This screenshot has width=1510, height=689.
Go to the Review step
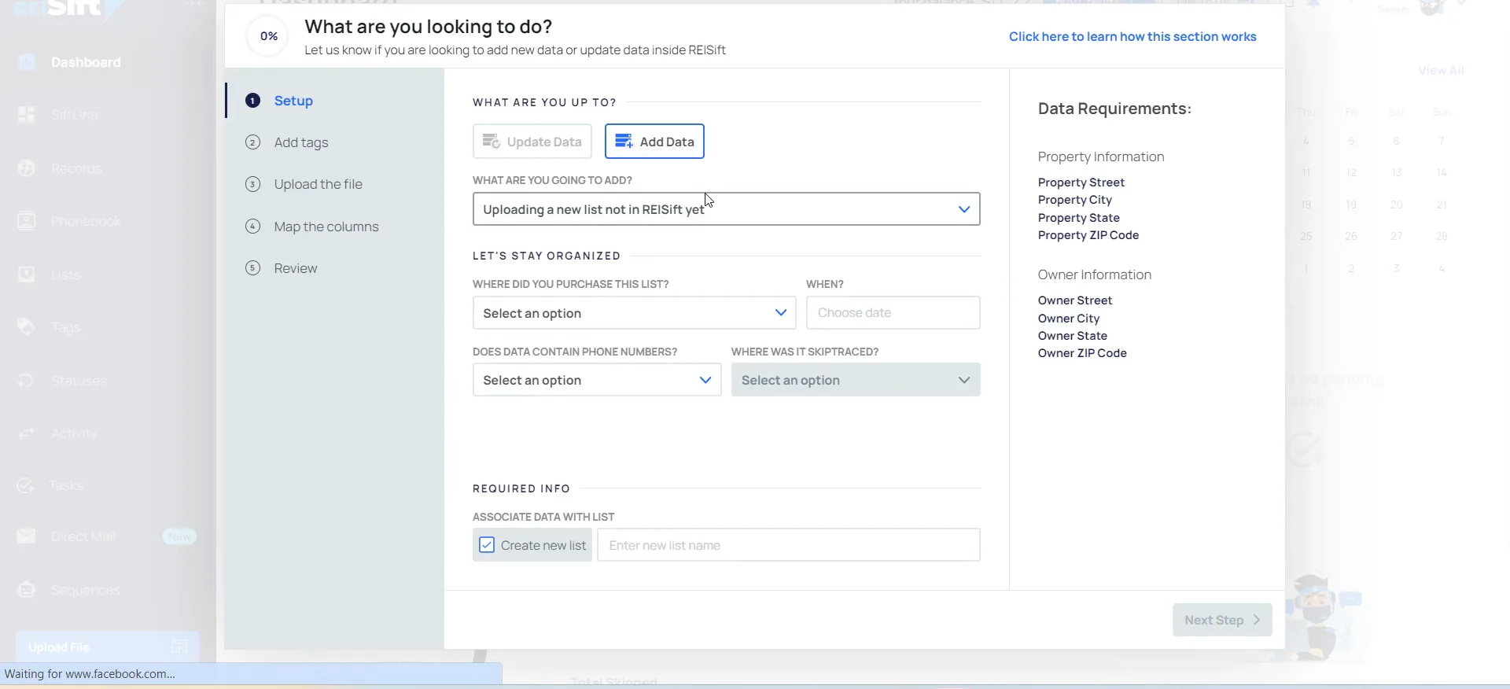point(296,268)
